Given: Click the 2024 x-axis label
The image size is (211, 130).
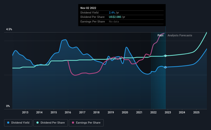Looking at the screenshot, I should 182,112.
